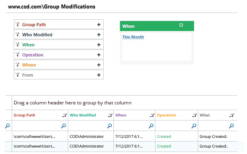Expand the Operation filter using the plus sign
This screenshot has width=247, height=154.
coord(99,55)
